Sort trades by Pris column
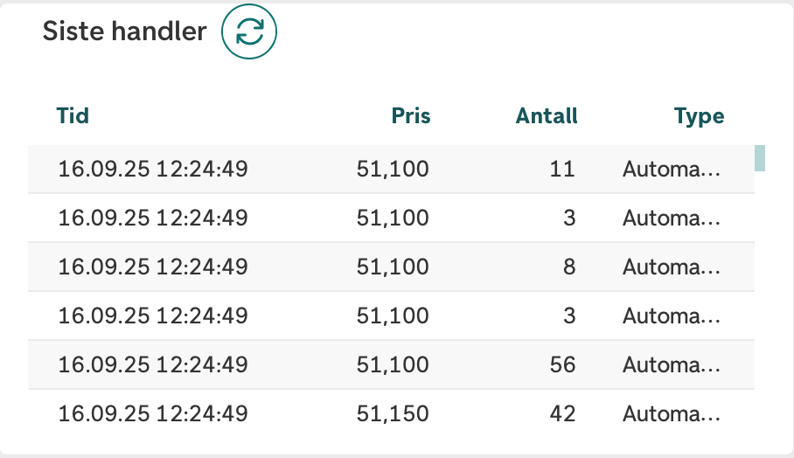The height and width of the screenshot is (458, 794). [411, 116]
